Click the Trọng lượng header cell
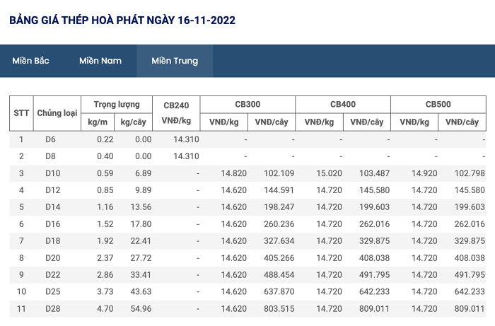 pyautogui.click(x=117, y=105)
